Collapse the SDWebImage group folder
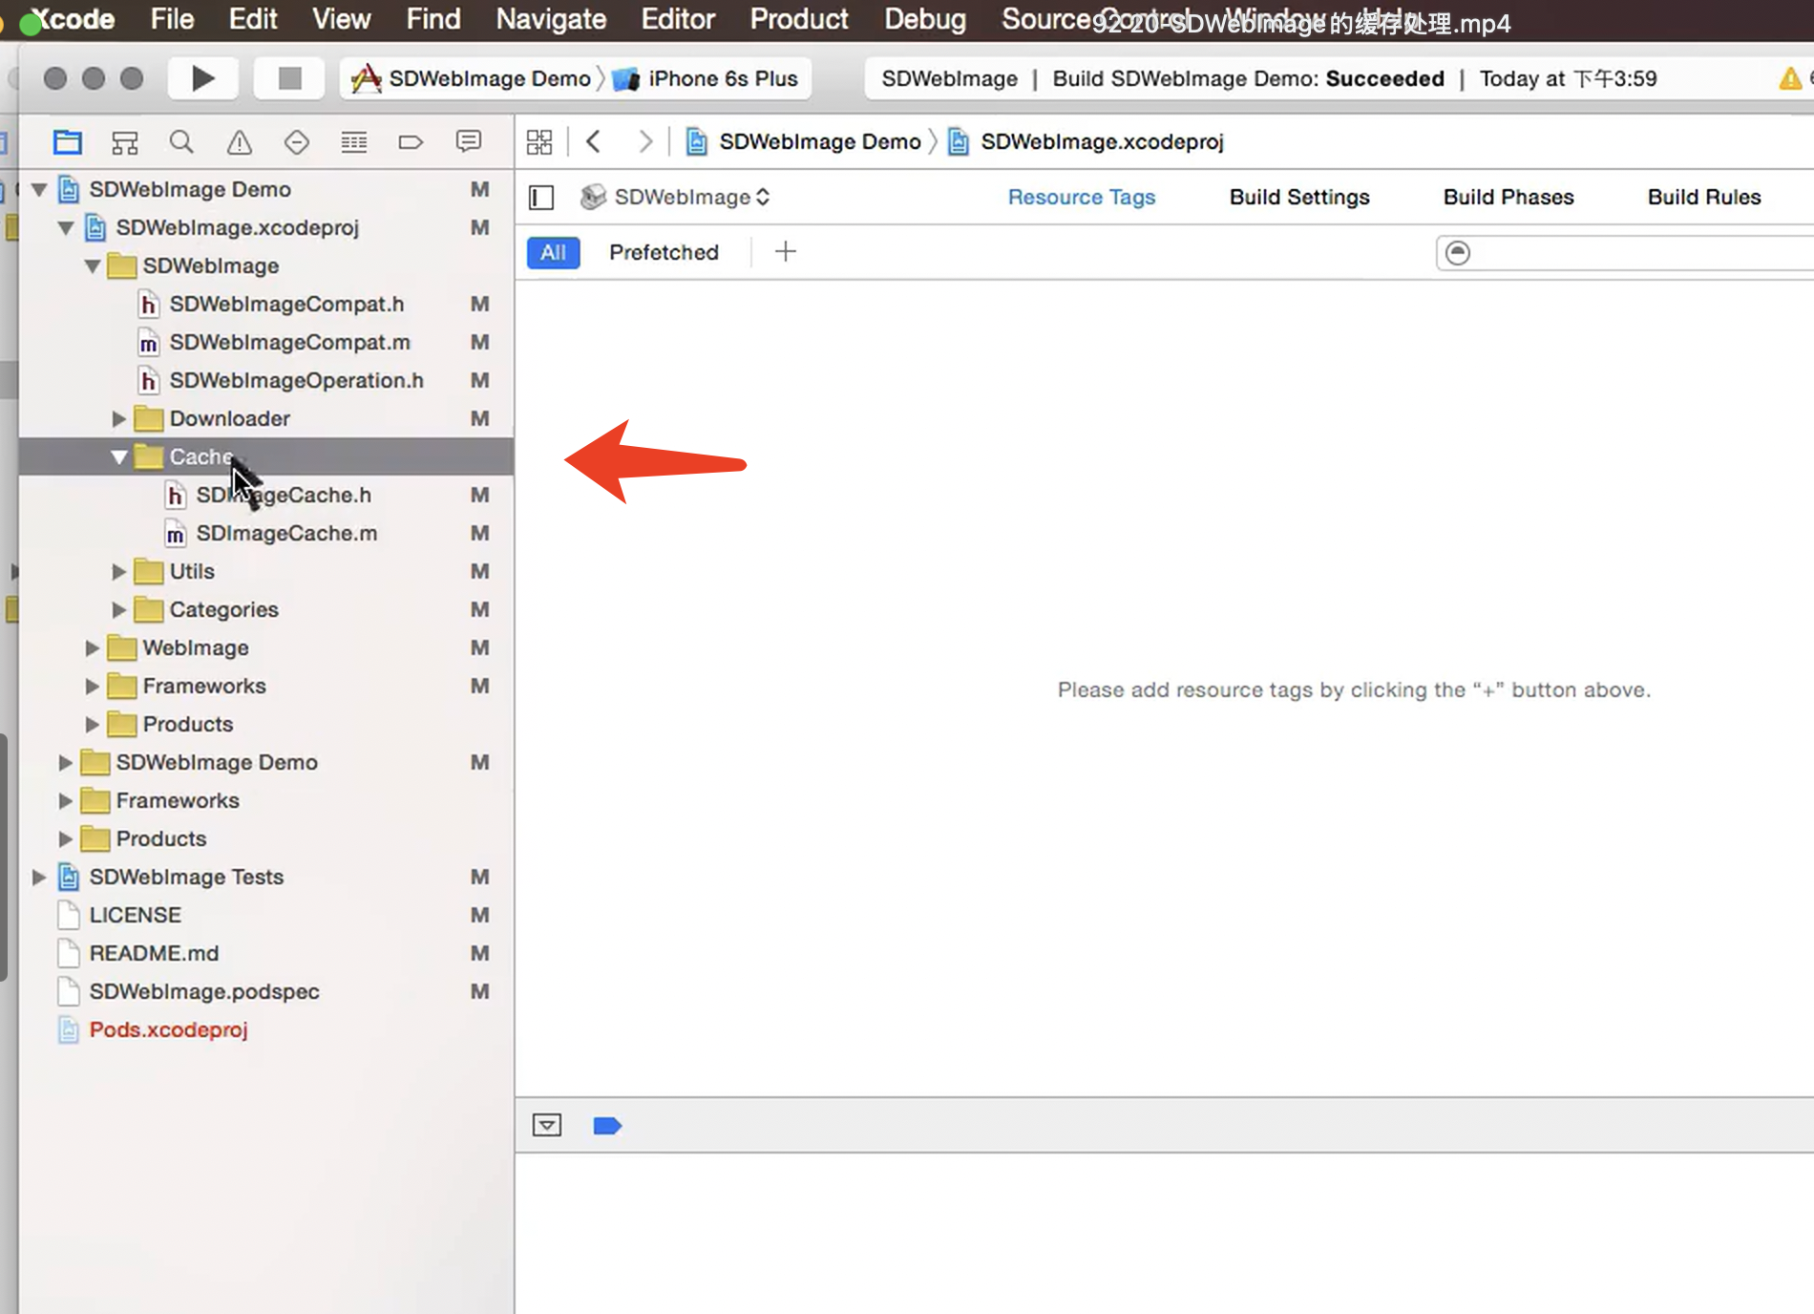Screen dimensions: 1814x1314 click(x=93, y=265)
